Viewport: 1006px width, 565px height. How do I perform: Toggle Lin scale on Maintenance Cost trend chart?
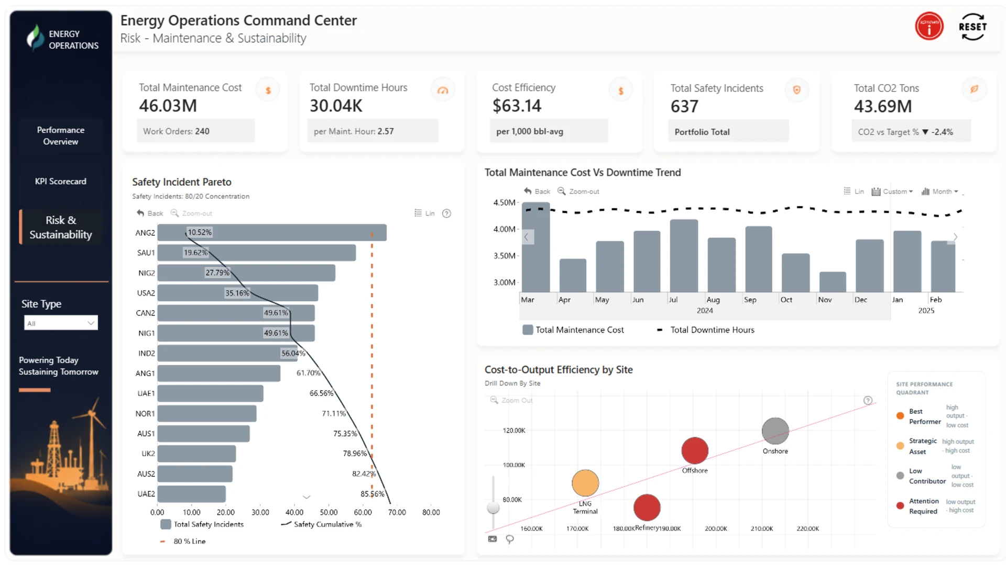point(854,191)
